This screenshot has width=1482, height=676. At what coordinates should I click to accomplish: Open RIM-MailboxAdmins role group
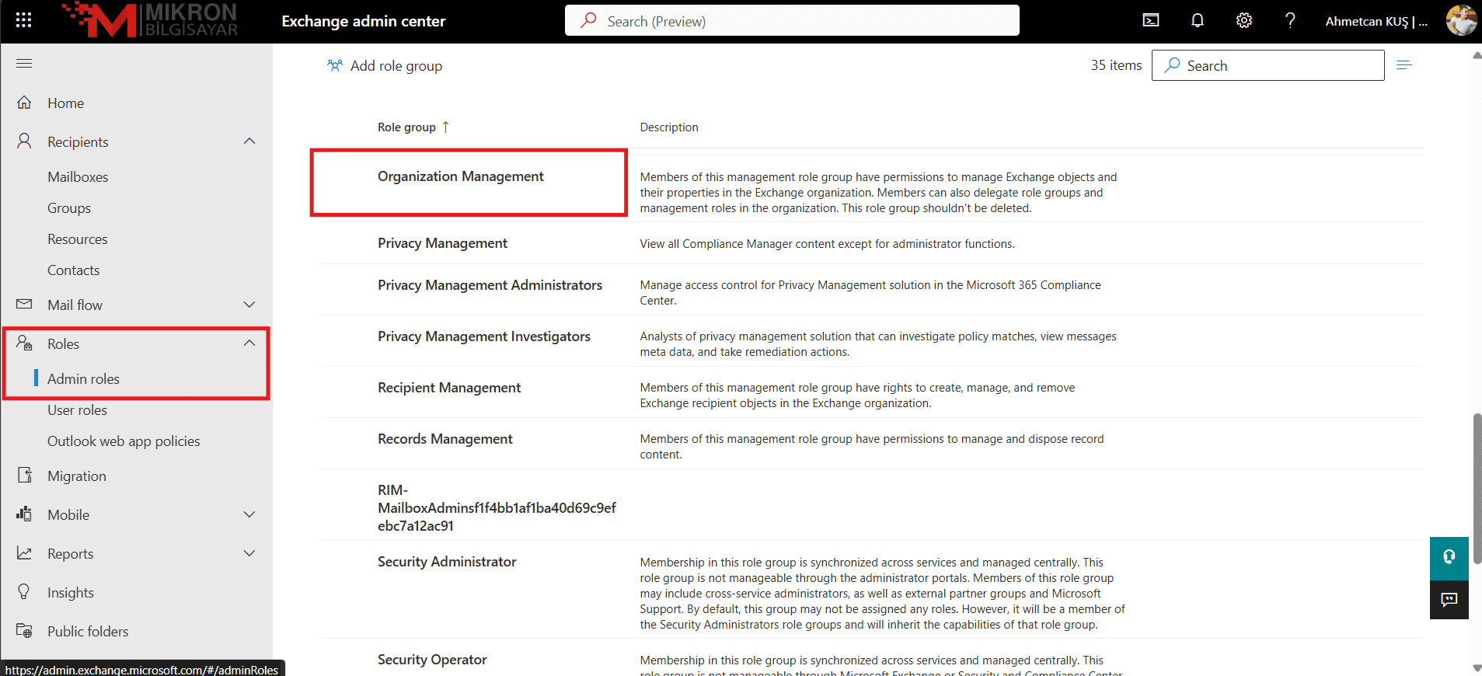point(497,508)
